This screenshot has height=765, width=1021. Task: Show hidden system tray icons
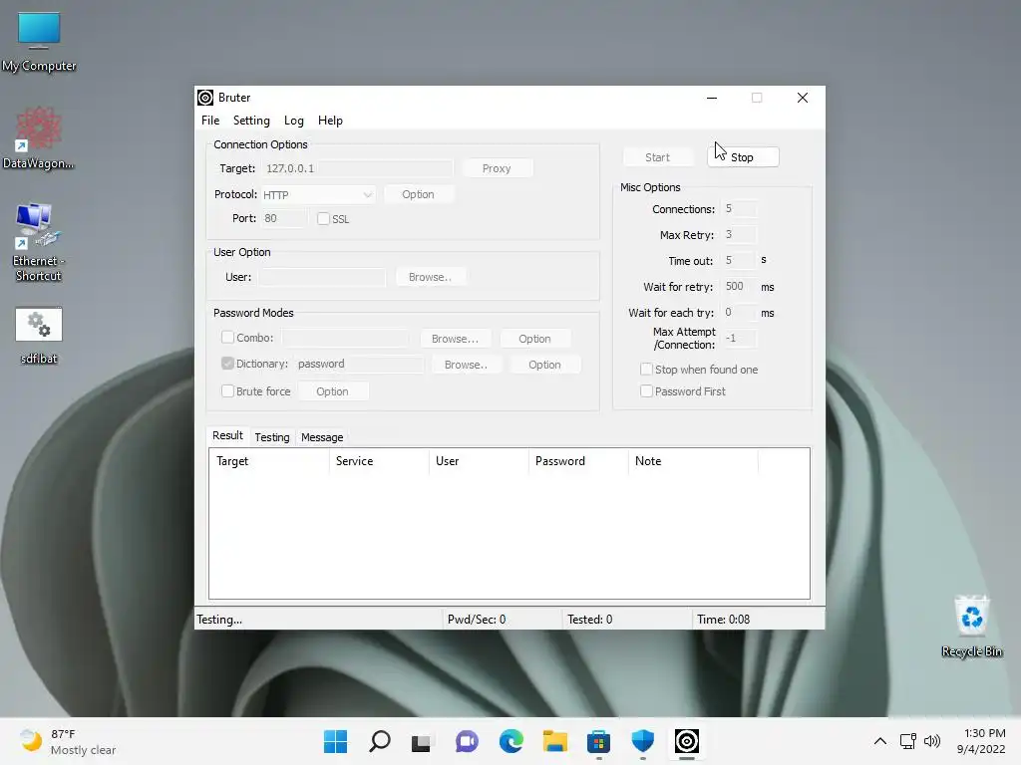pos(879,741)
